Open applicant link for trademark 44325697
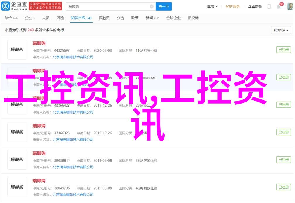 73,57
